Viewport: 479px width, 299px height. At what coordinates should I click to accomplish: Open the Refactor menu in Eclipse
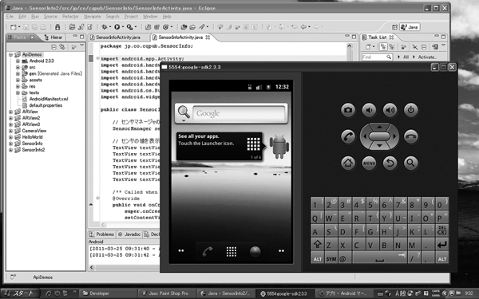(70, 17)
